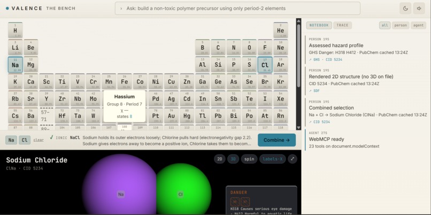Select the Gold (Au) element tile
The image size is (431, 215).
tap(171, 116)
